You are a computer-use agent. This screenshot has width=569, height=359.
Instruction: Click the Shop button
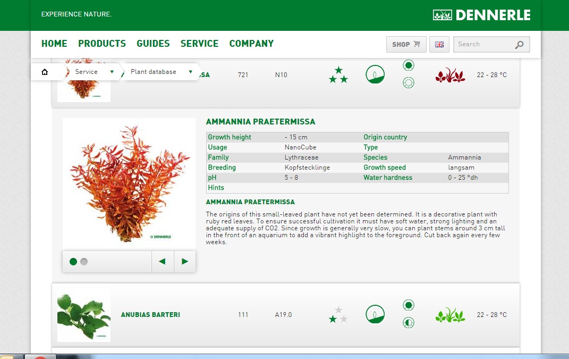[406, 45]
